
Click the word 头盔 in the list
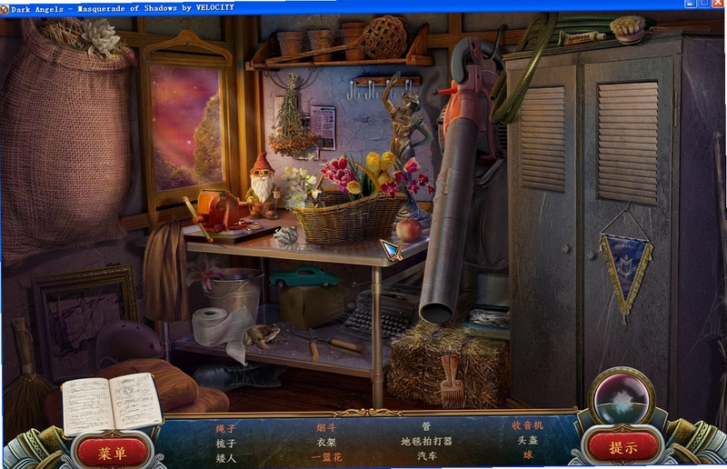pos(528,440)
